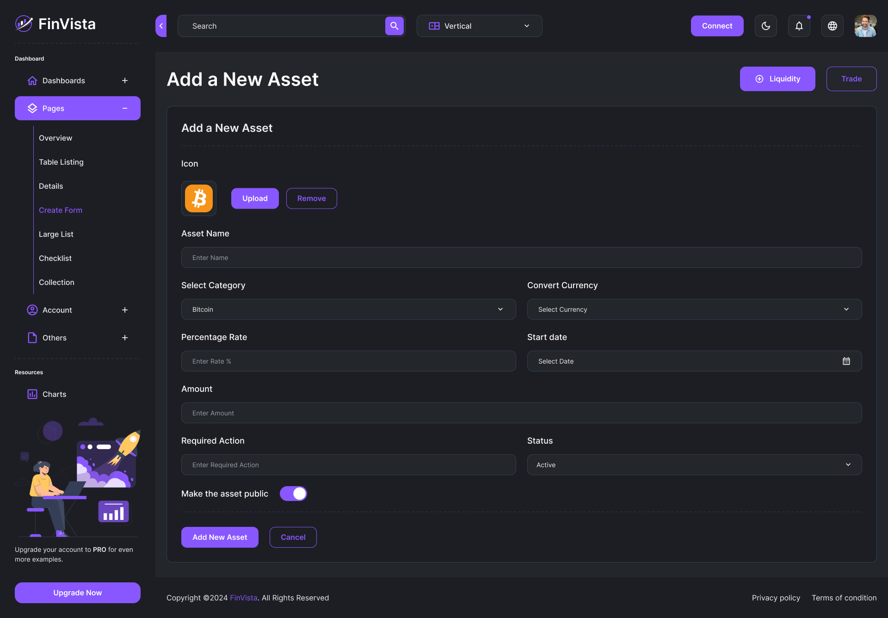Image resolution: width=888 pixels, height=618 pixels.
Task: Open the Vertical layout dropdown
Action: coord(479,26)
